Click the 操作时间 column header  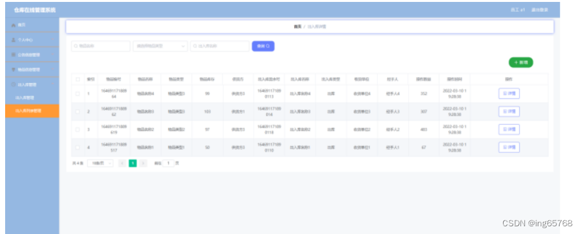tap(455, 79)
